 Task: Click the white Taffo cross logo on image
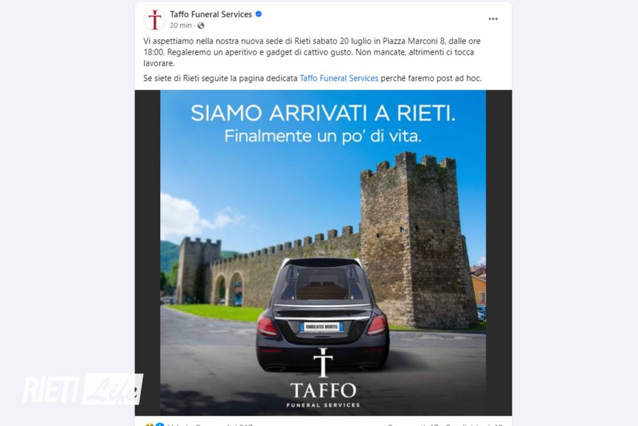323,362
